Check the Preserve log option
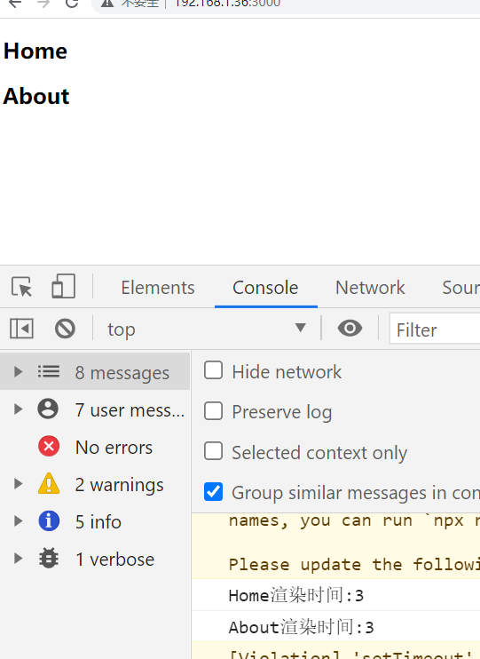Screen dimensions: 480x659 point(213,411)
